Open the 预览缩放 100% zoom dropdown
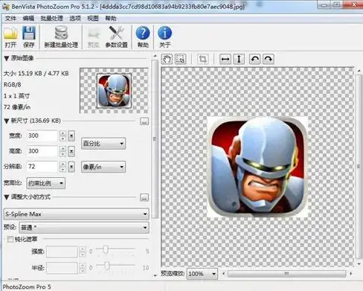 [x=202, y=274]
